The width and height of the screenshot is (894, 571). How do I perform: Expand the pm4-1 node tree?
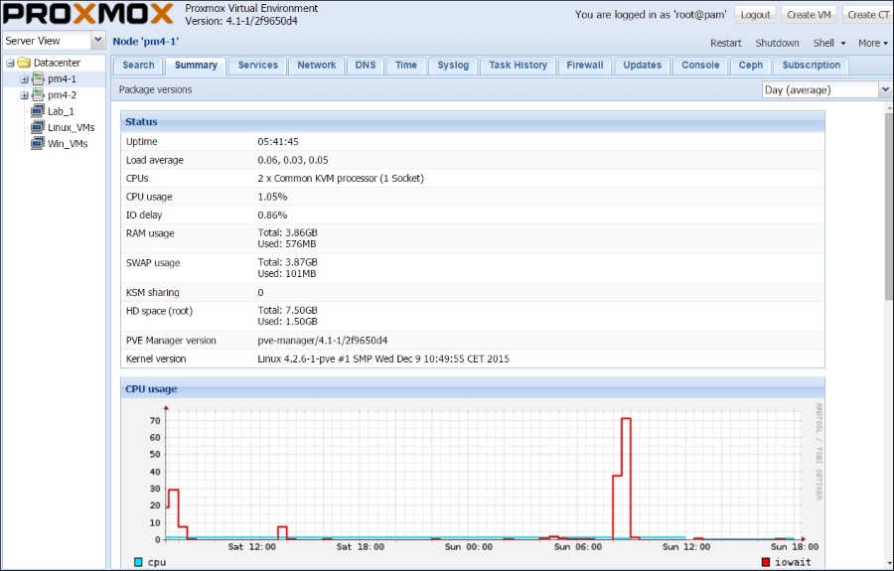[24, 79]
